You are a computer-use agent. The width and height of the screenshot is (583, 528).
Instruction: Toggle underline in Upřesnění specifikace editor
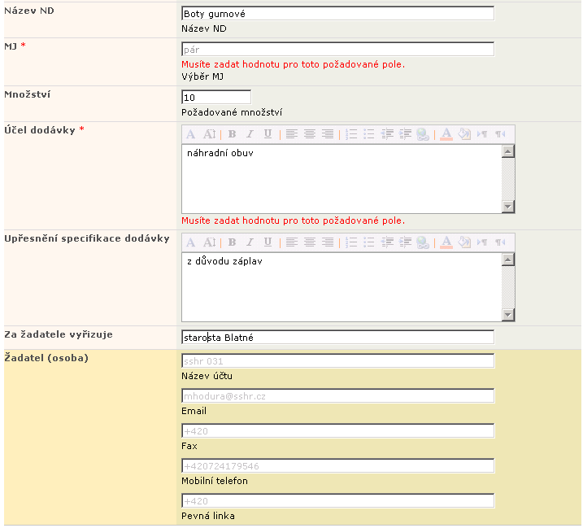268,242
